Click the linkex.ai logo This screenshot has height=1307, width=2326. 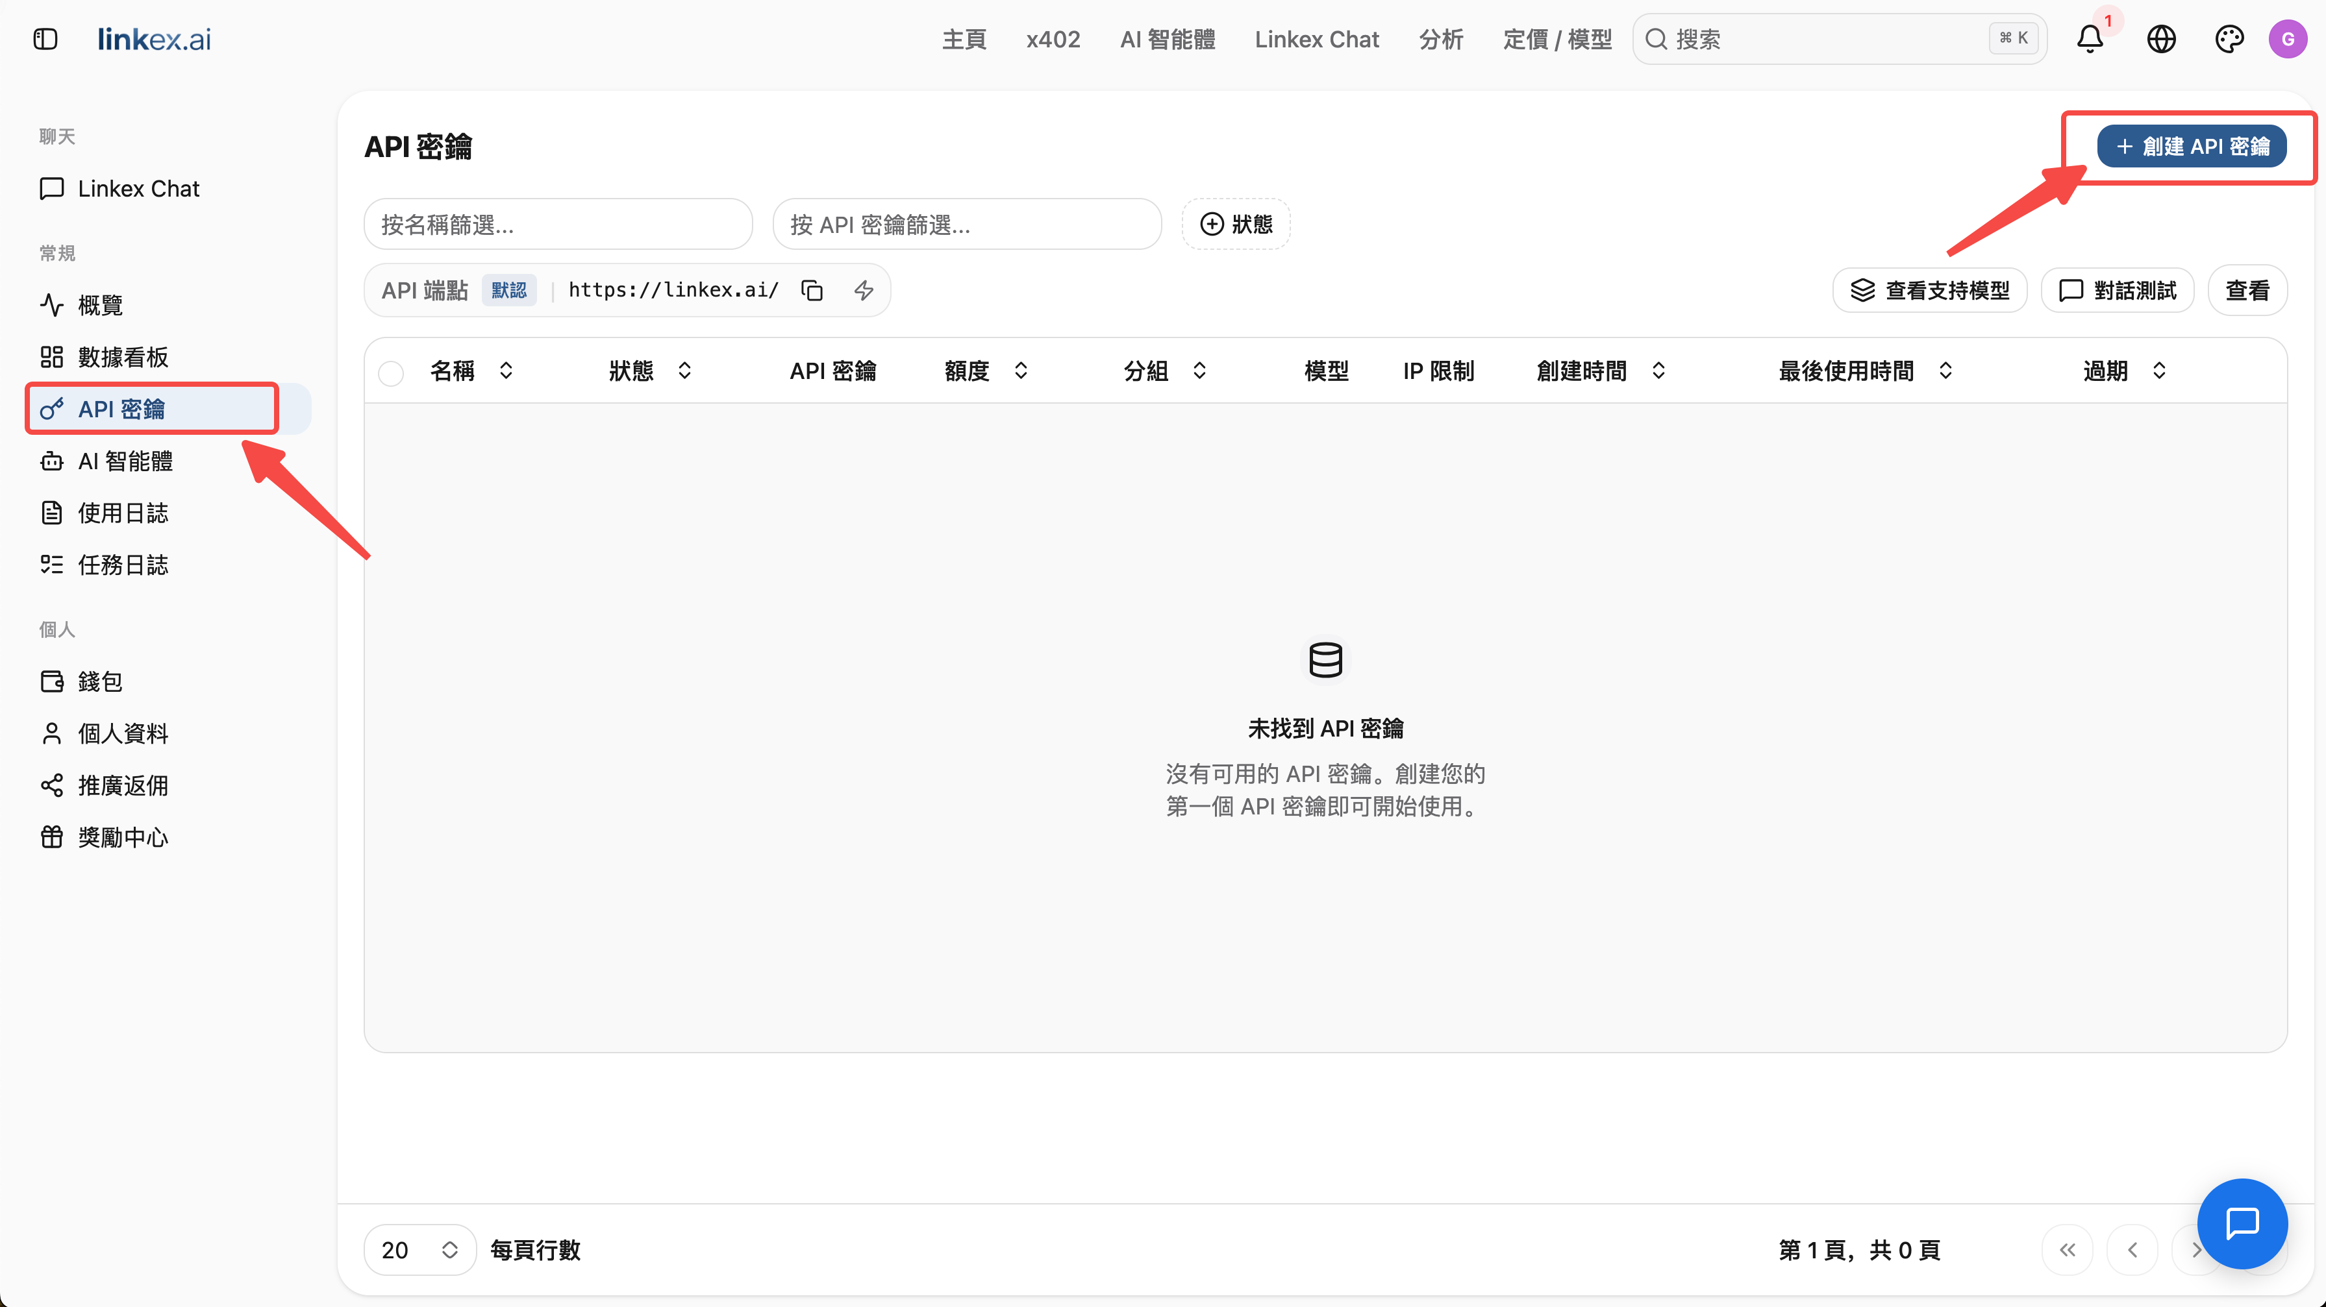[155, 39]
